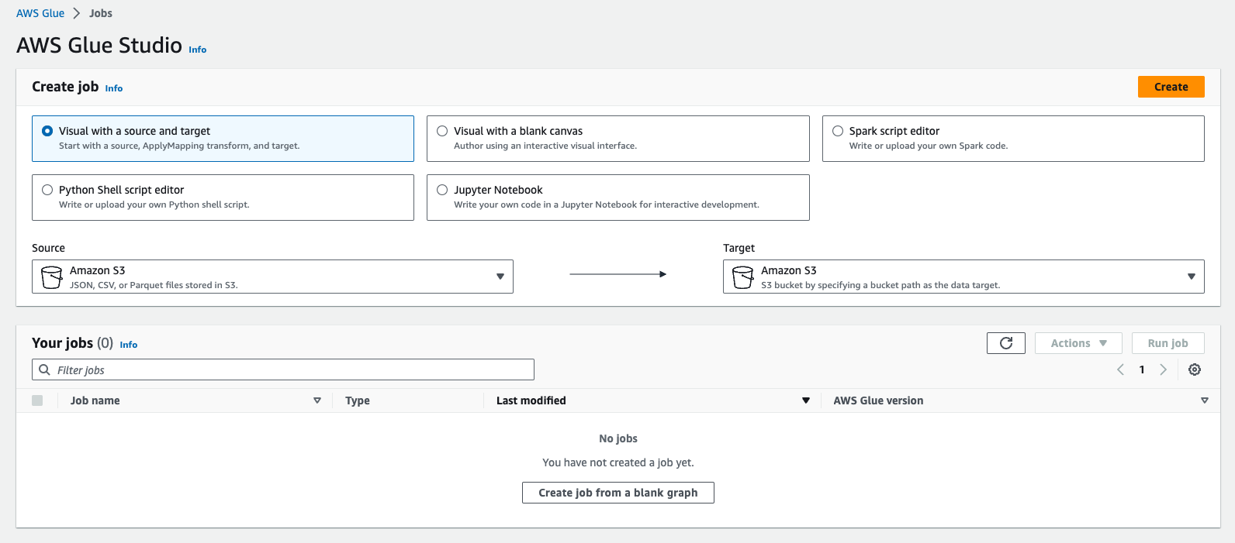Click the Last modified column header text

(x=531, y=400)
